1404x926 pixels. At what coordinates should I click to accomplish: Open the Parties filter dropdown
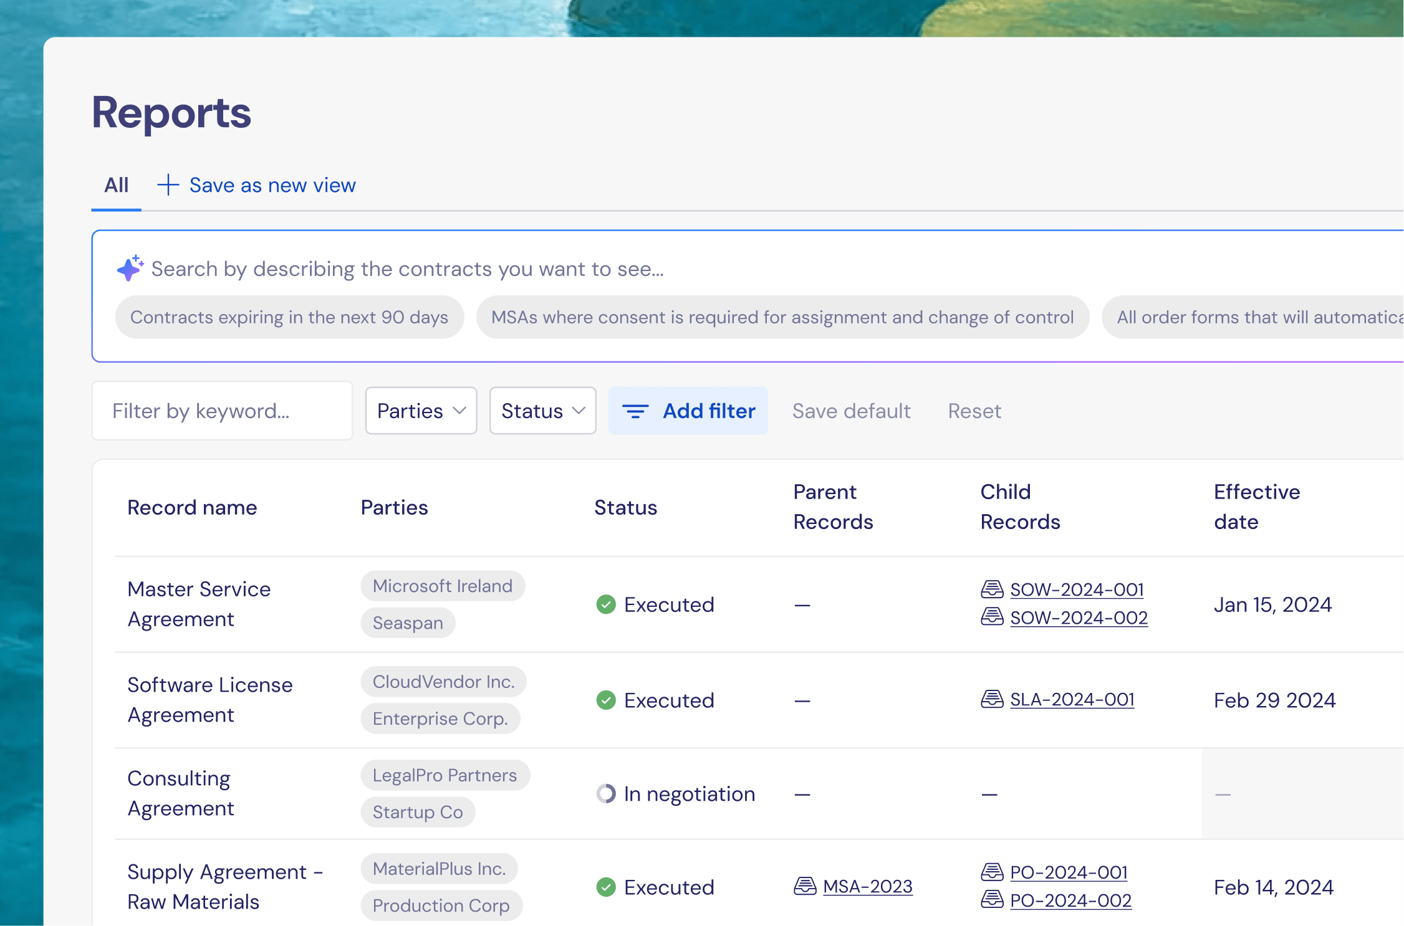pyautogui.click(x=421, y=411)
